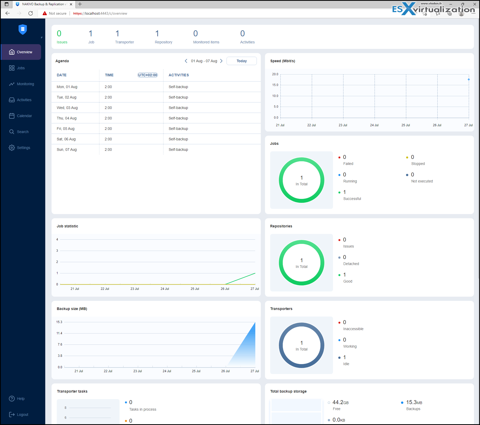Screen dimensions: 480x425
Task: Click the Repositories donut chart
Action: [x=301, y=263]
